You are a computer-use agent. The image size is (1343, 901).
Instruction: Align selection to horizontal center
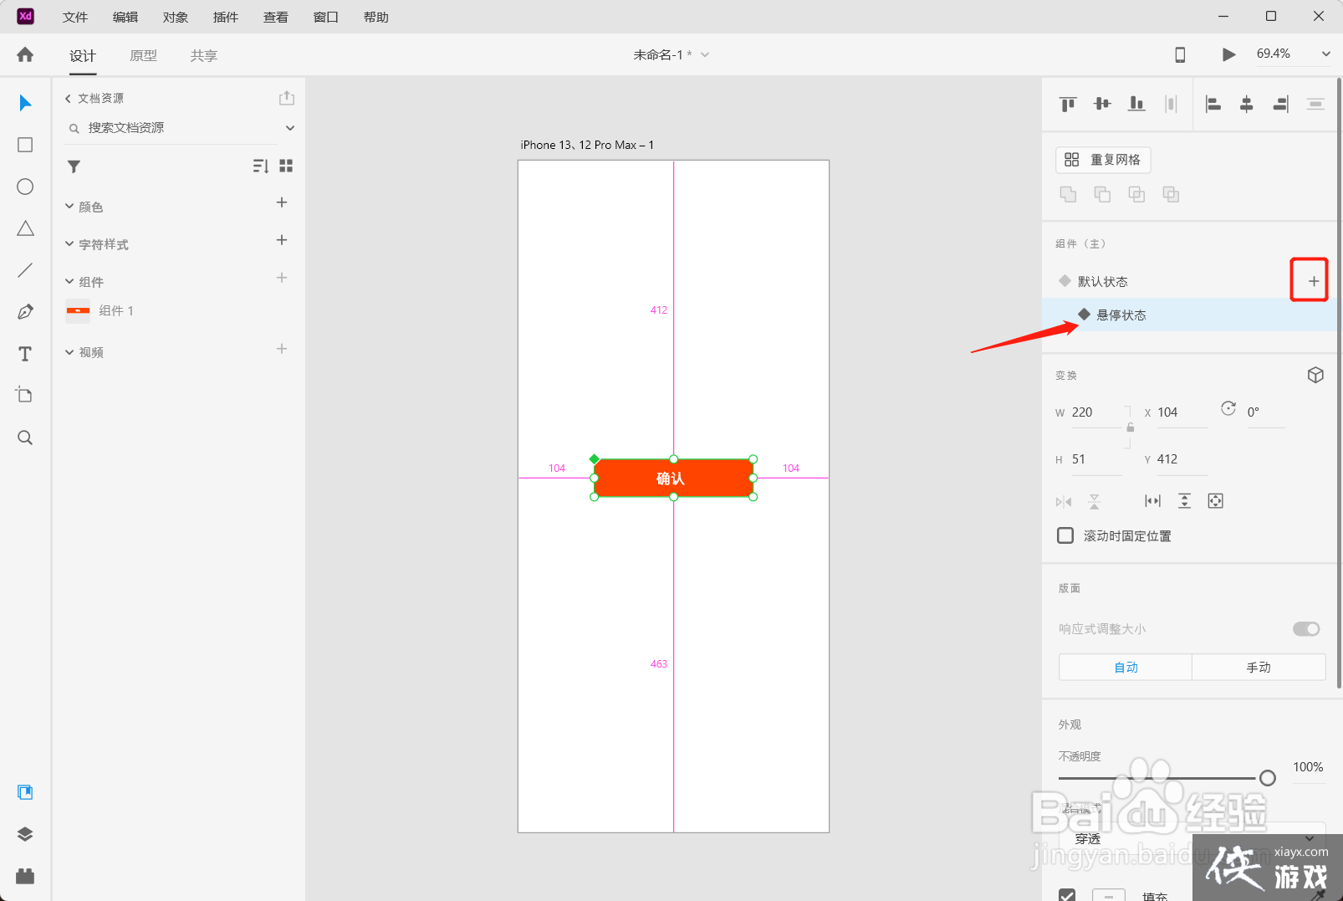click(x=1247, y=104)
